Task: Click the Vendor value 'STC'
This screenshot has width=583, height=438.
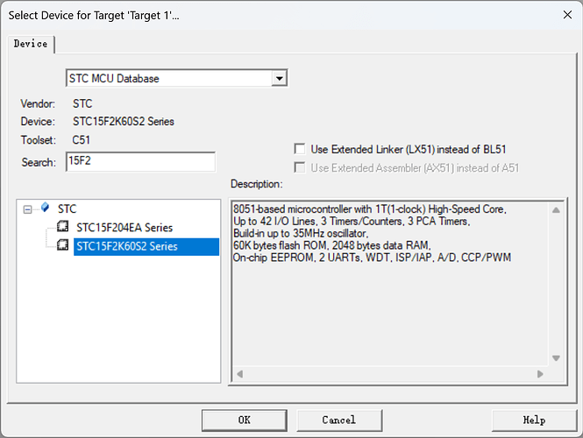Action: coord(82,103)
